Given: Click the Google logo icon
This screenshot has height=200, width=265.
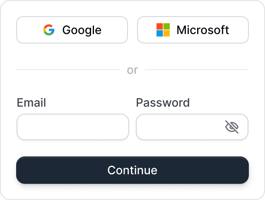Looking at the screenshot, I should pos(49,30).
